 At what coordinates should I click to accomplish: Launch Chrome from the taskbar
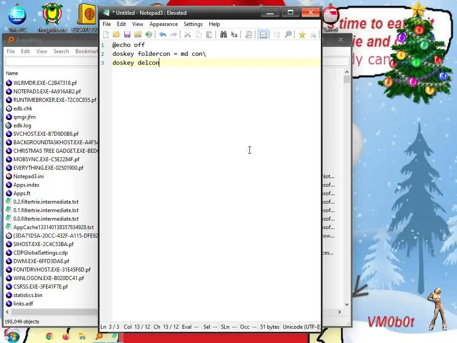(49, 336)
